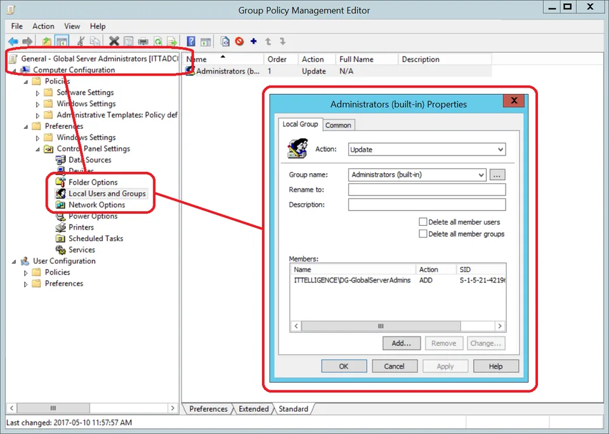Open the File menu
Image resolution: width=609 pixels, height=434 pixels.
pyautogui.click(x=16, y=26)
